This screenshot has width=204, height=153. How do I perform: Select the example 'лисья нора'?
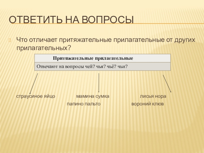point(153,96)
